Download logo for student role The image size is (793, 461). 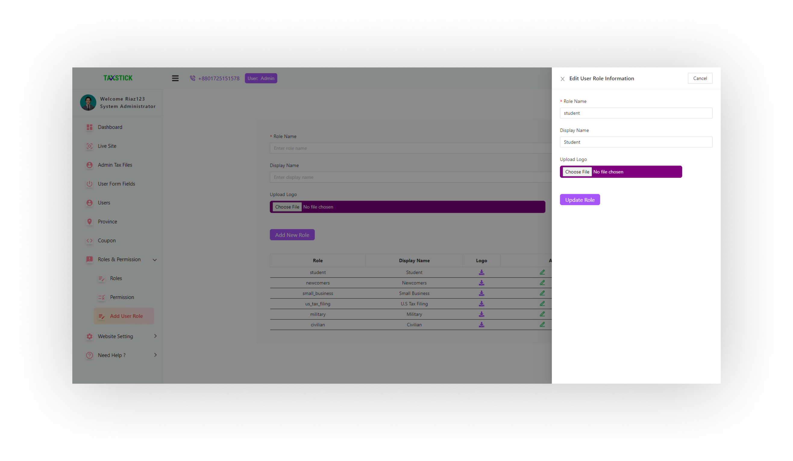(x=481, y=272)
